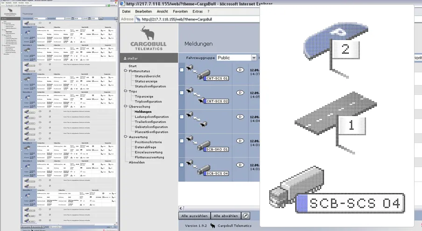Click the CBT-SCS 01 truck icon
Image resolution: width=422 pixels, height=231 pixels.
coord(213,75)
